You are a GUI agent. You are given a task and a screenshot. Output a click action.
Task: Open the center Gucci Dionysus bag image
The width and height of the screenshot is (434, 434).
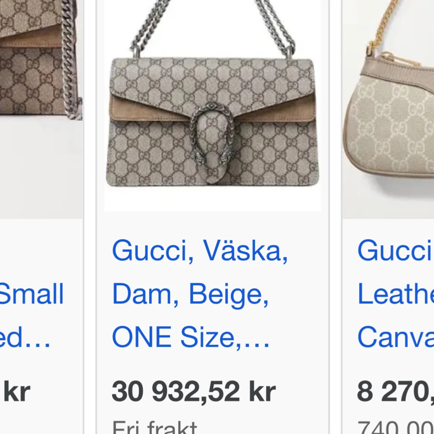pos(213,105)
